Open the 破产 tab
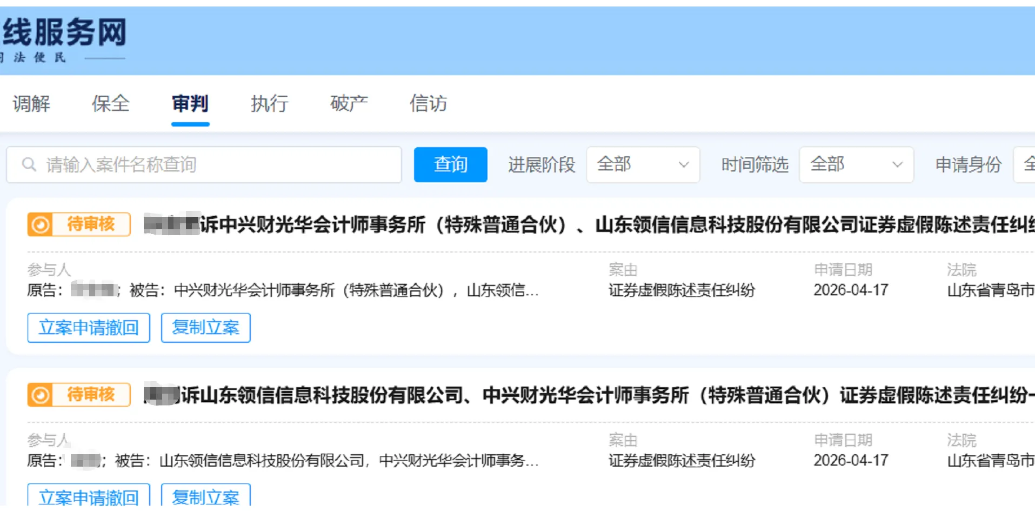1035x511 pixels. click(x=349, y=103)
